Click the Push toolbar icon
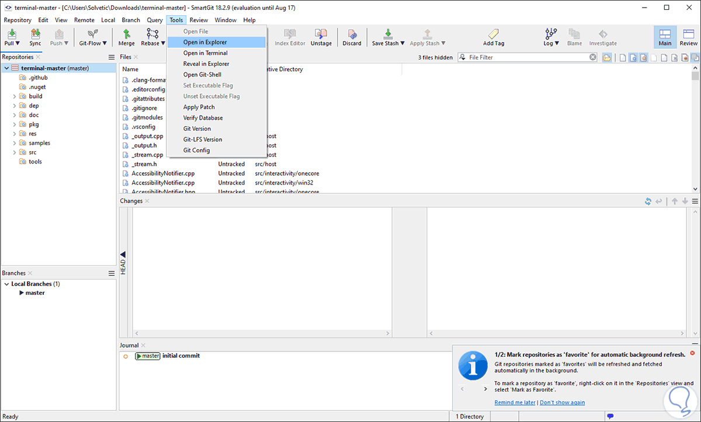The image size is (701, 422). [59, 34]
